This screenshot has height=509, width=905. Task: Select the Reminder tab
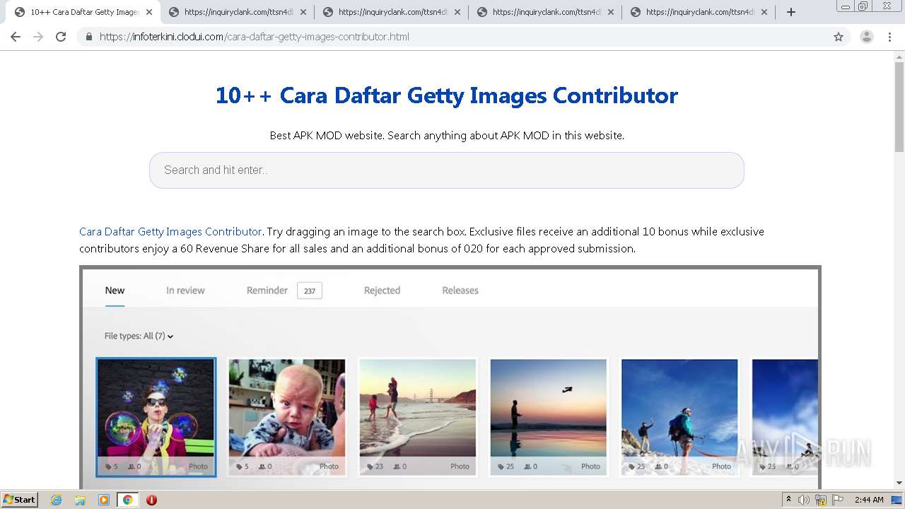coord(267,291)
